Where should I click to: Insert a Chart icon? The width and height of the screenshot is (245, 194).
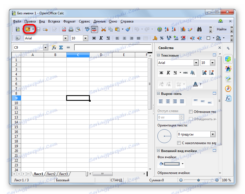[183, 29]
